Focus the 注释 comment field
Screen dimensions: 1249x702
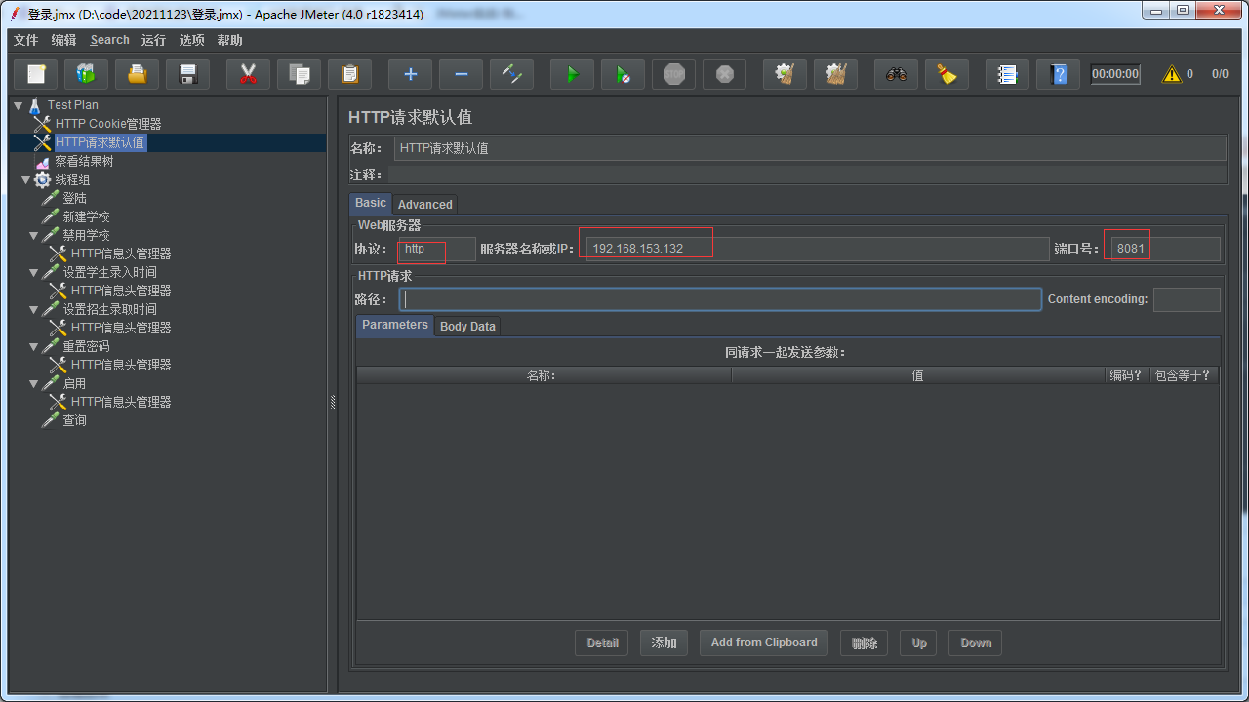click(x=807, y=175)
